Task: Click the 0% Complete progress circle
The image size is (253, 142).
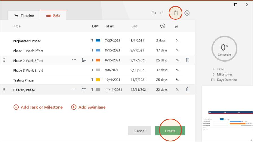Action: coord(224,49)
